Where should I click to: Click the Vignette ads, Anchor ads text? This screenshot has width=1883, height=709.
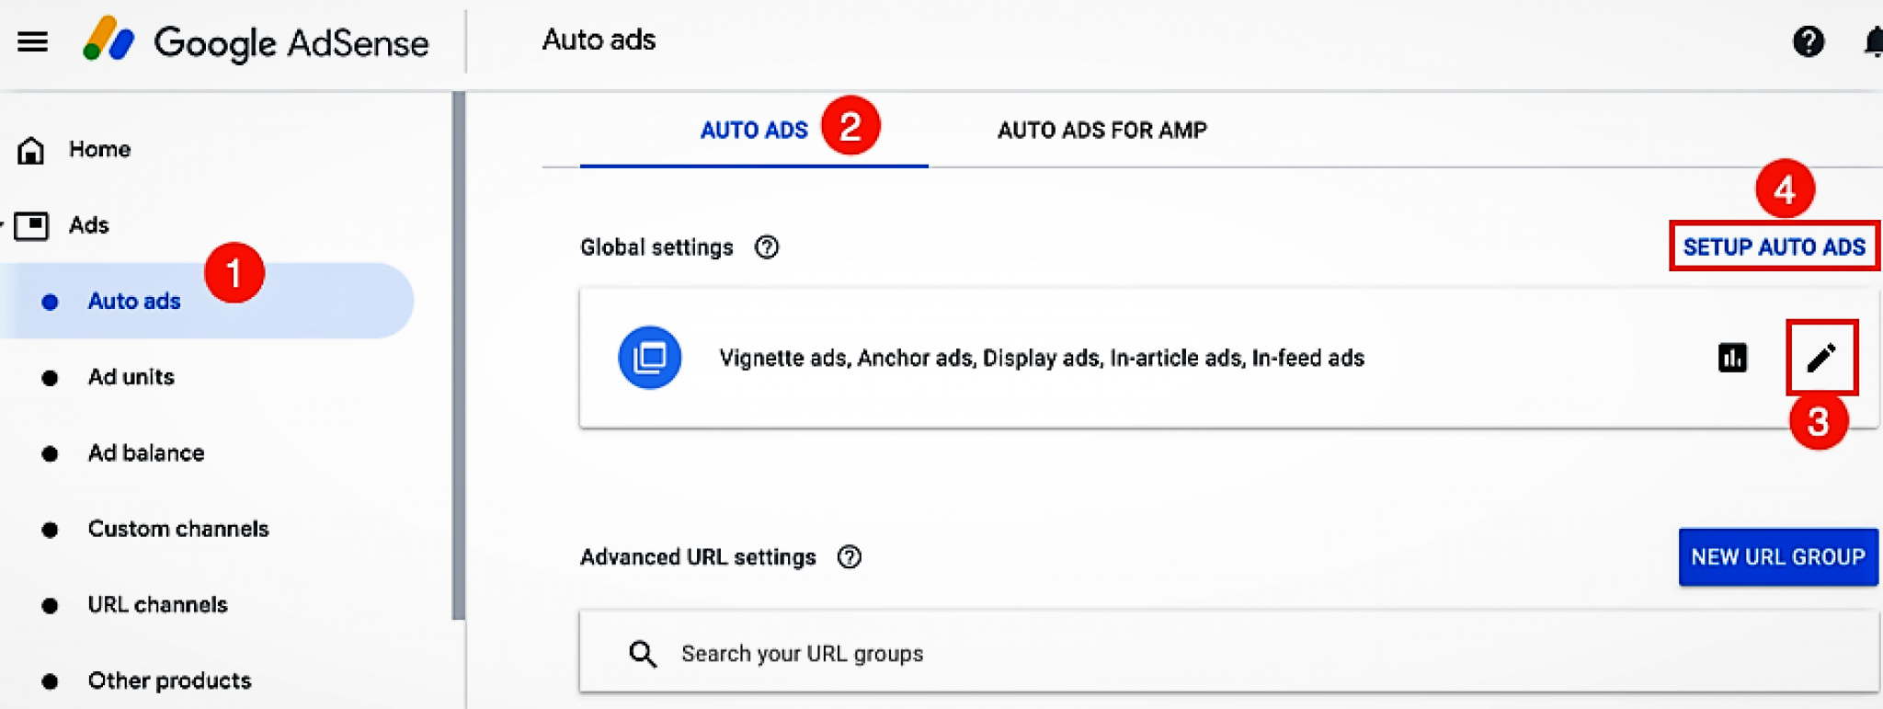tap(1041, 358)
